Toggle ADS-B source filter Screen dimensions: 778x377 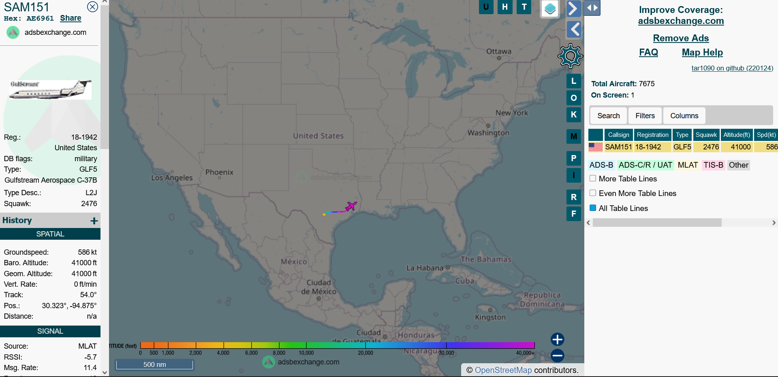[601, 165]
